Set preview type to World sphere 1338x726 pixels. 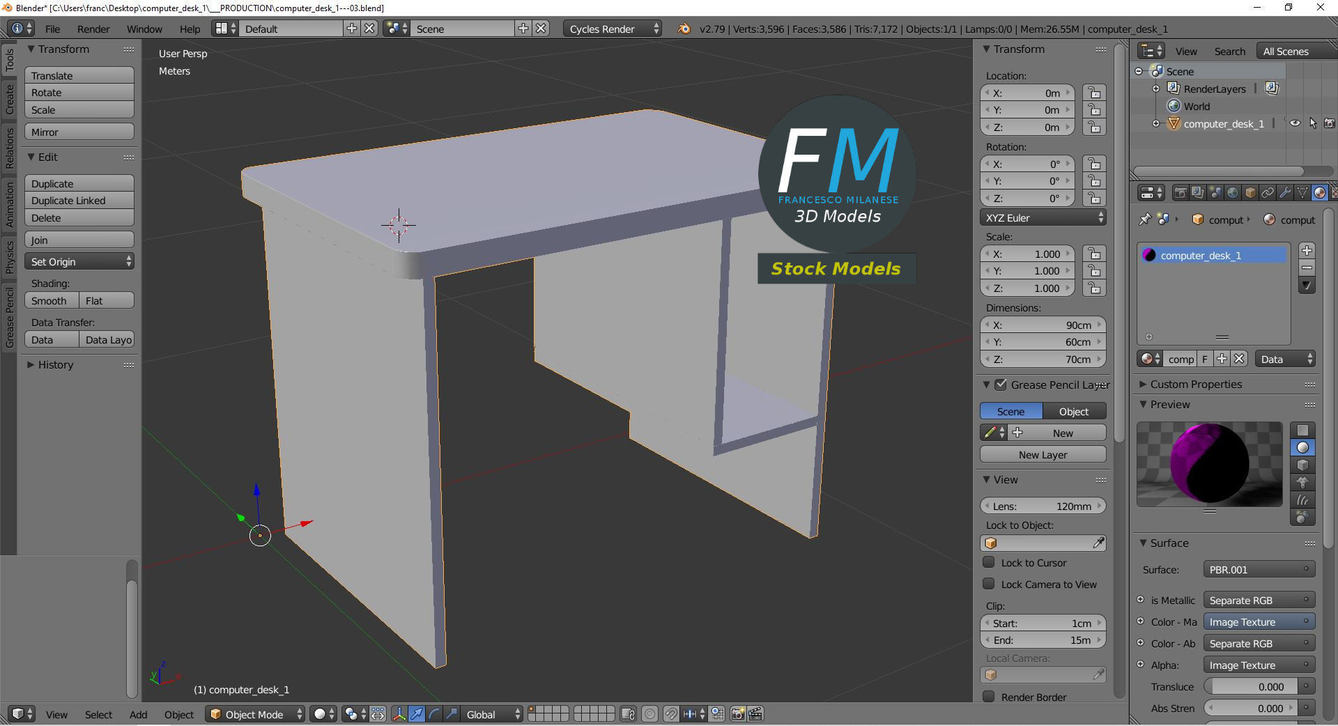(1302, 517)
